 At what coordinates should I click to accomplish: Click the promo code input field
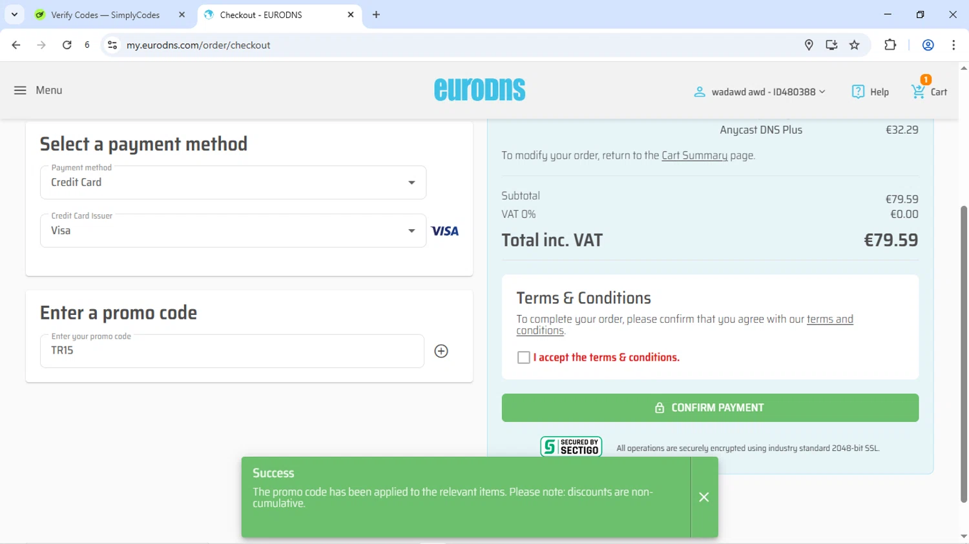(x=232, y=351)
